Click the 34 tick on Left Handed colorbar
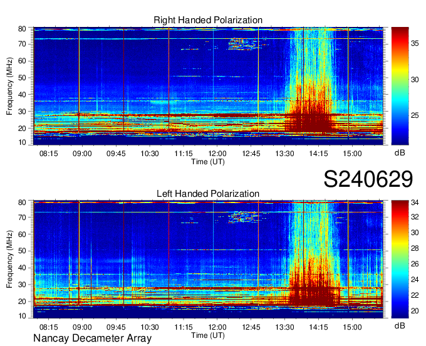The image size is (426, 346). click(x=415, y=202)
